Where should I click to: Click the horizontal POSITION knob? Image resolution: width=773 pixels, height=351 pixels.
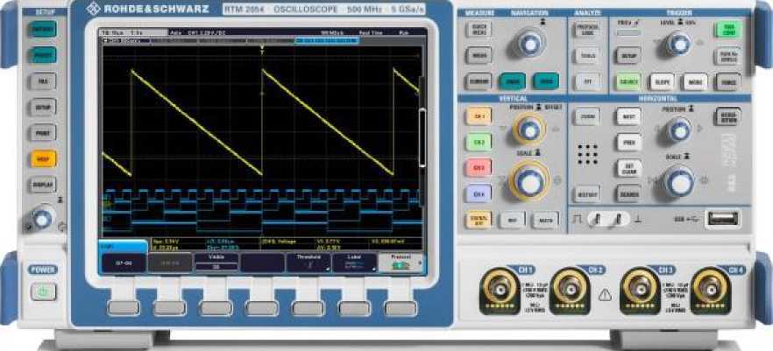[678, 130]
